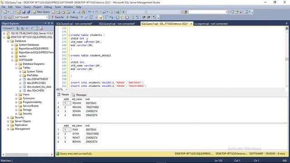290x163 pixels.
Task: Click the Comment out selected lines icon
Action: coord(133,17)
